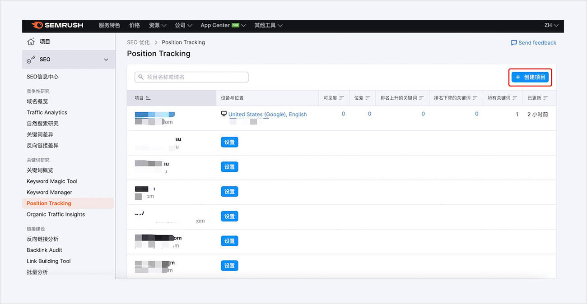
Task: Click the 0 value under 排名下降的关键词
Action: [x=476, y=114]
